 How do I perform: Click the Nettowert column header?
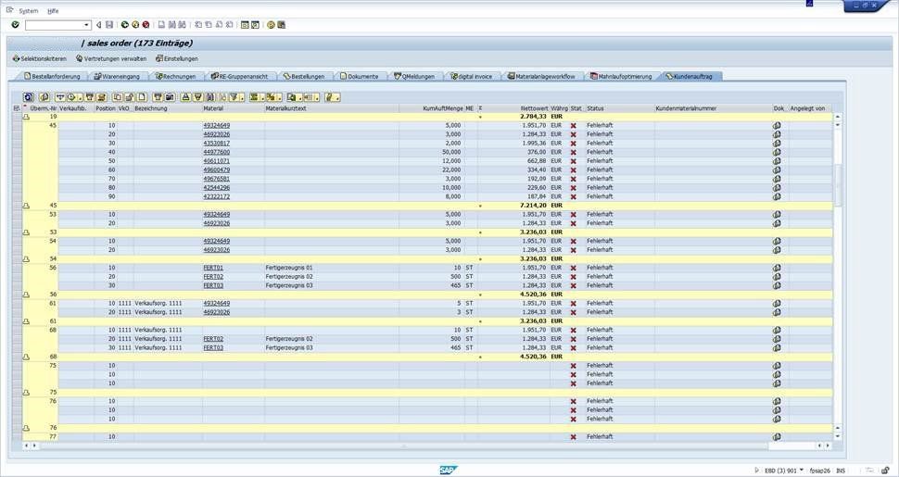point(534,108)
